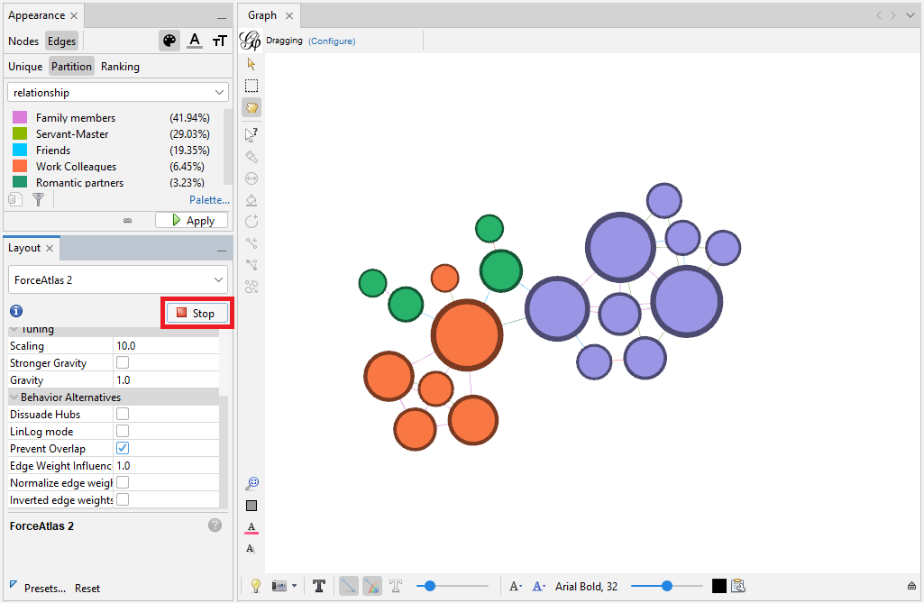Open the ForceAtlas 2 layout selector
Viewport: 924px width, 603px height.
click(117, 279)
